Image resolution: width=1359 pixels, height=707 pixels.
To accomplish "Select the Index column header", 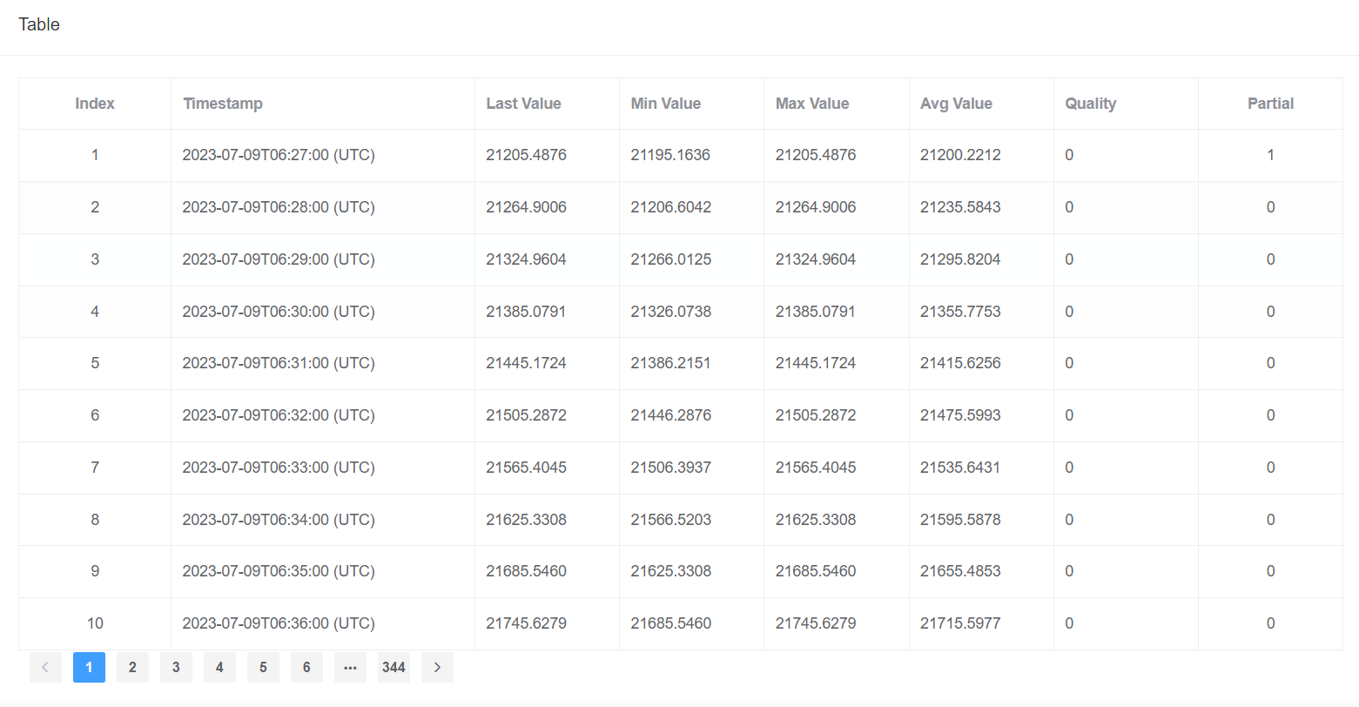I will (x=95, y=104).
